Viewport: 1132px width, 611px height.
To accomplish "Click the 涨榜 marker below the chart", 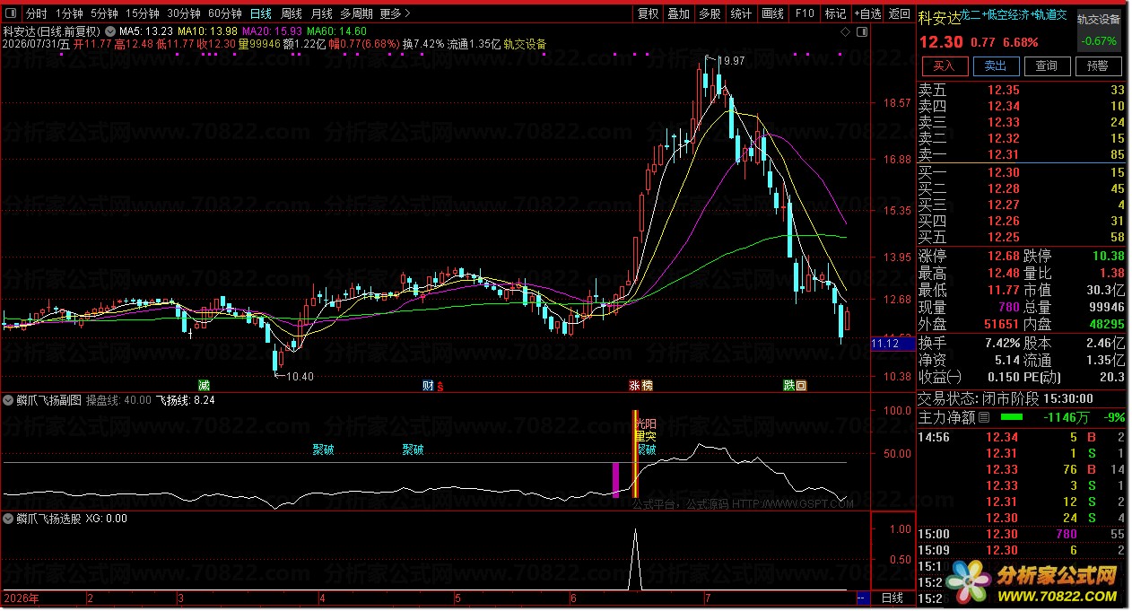I will (x=640, y=386).
